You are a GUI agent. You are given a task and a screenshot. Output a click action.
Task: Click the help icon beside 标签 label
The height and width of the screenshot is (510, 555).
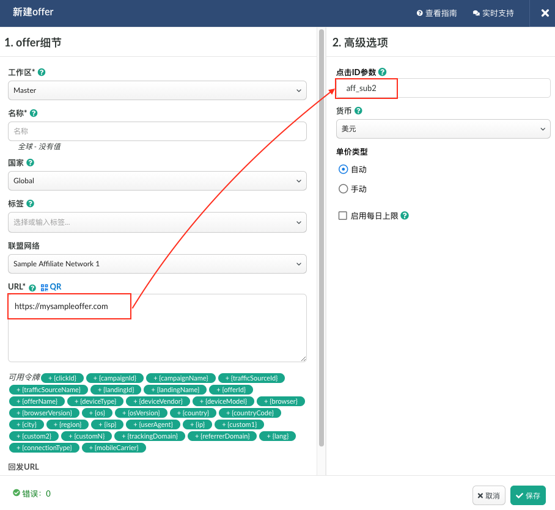(30, 203)
